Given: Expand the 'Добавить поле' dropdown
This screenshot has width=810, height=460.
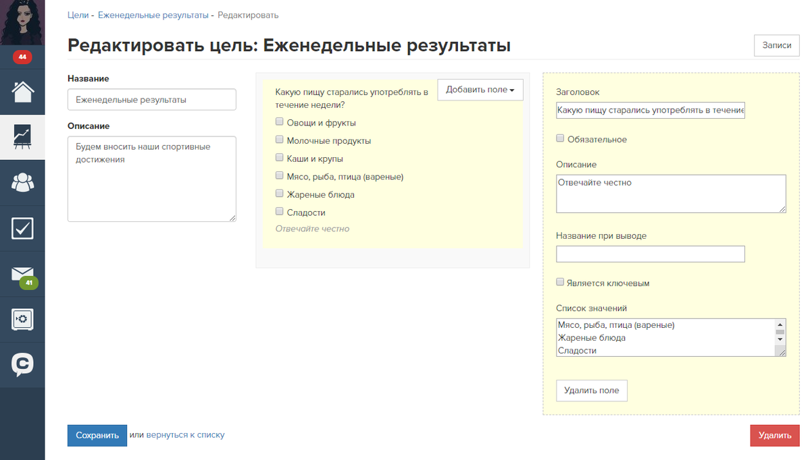Looking at the screenshot, I should coord(480,90).
